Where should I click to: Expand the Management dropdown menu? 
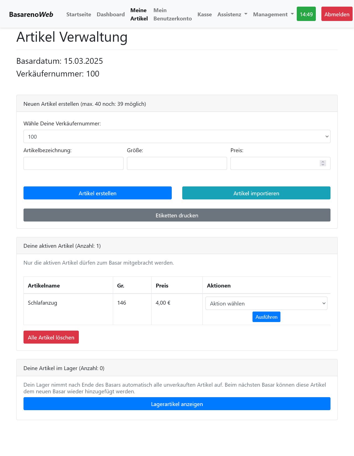tap(273, 14)
